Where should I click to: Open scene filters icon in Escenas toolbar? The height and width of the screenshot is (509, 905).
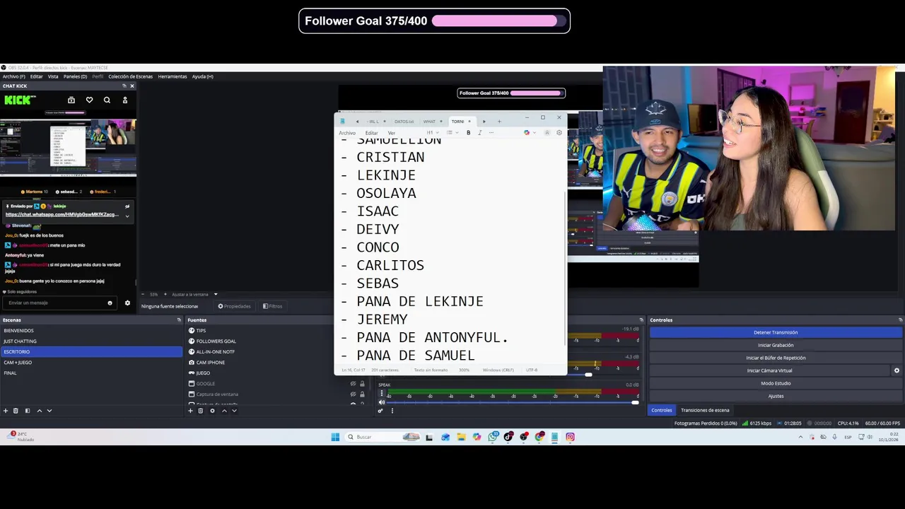[x=28, y=411]
